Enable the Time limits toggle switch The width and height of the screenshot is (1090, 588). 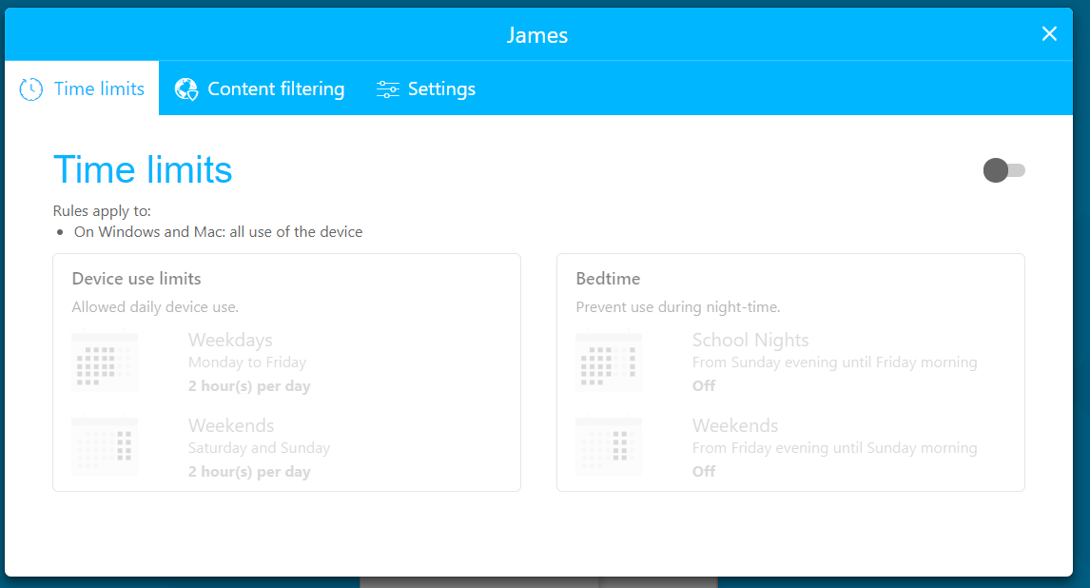click(x=1004, y=171)
